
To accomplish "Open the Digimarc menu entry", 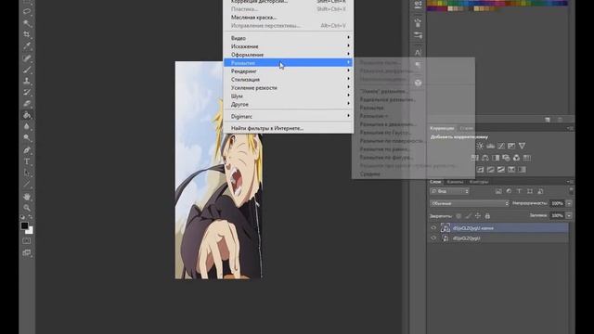I will coord(289,116).
